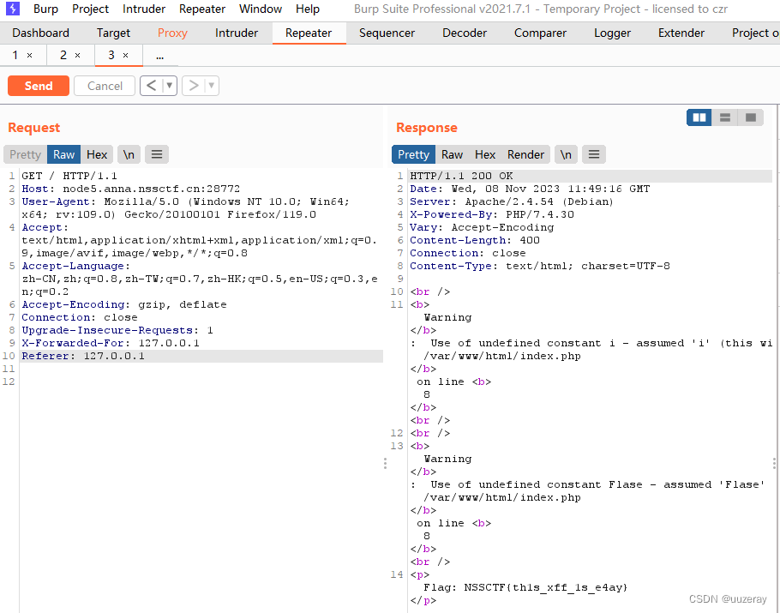Expand the back history dropdown arrow
The width and height of the screenshot is (780, 613).
[x=170, y=86]
